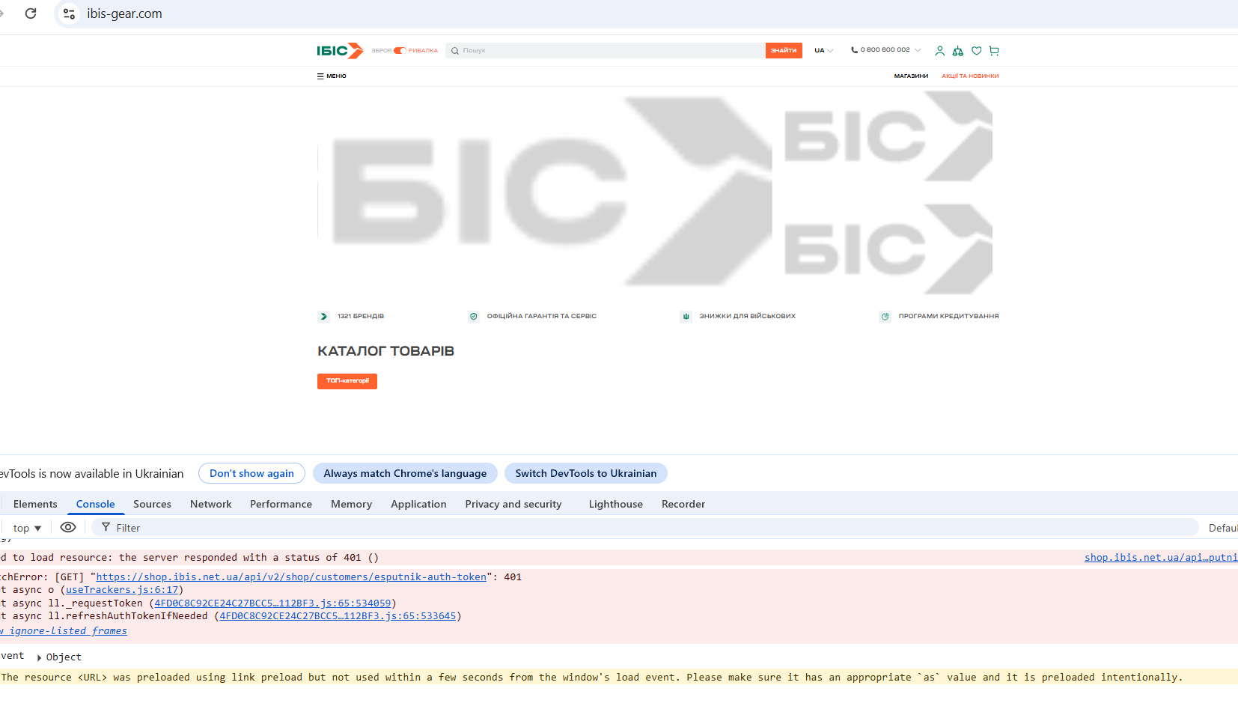This screenshot has height=718, width=1238.
Task: Click the phone handset icon
Action: pos(854,50)
